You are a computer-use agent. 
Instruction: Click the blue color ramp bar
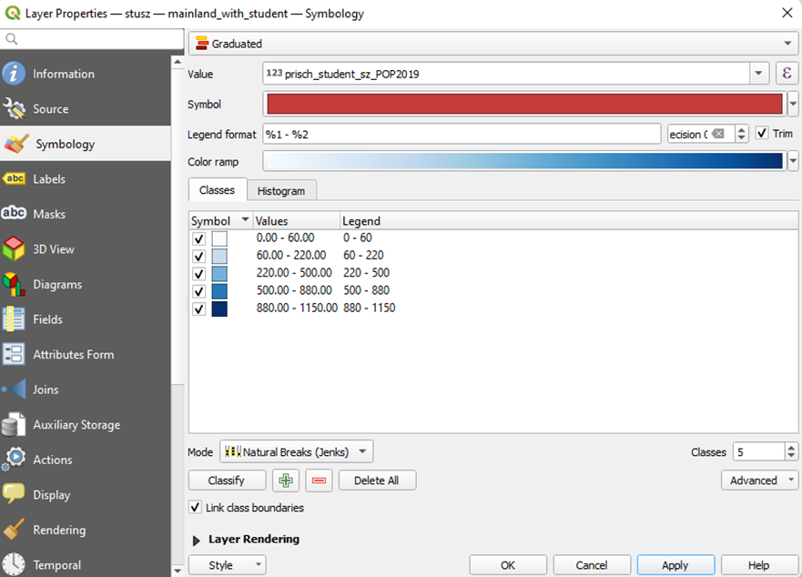pos(523,161)
